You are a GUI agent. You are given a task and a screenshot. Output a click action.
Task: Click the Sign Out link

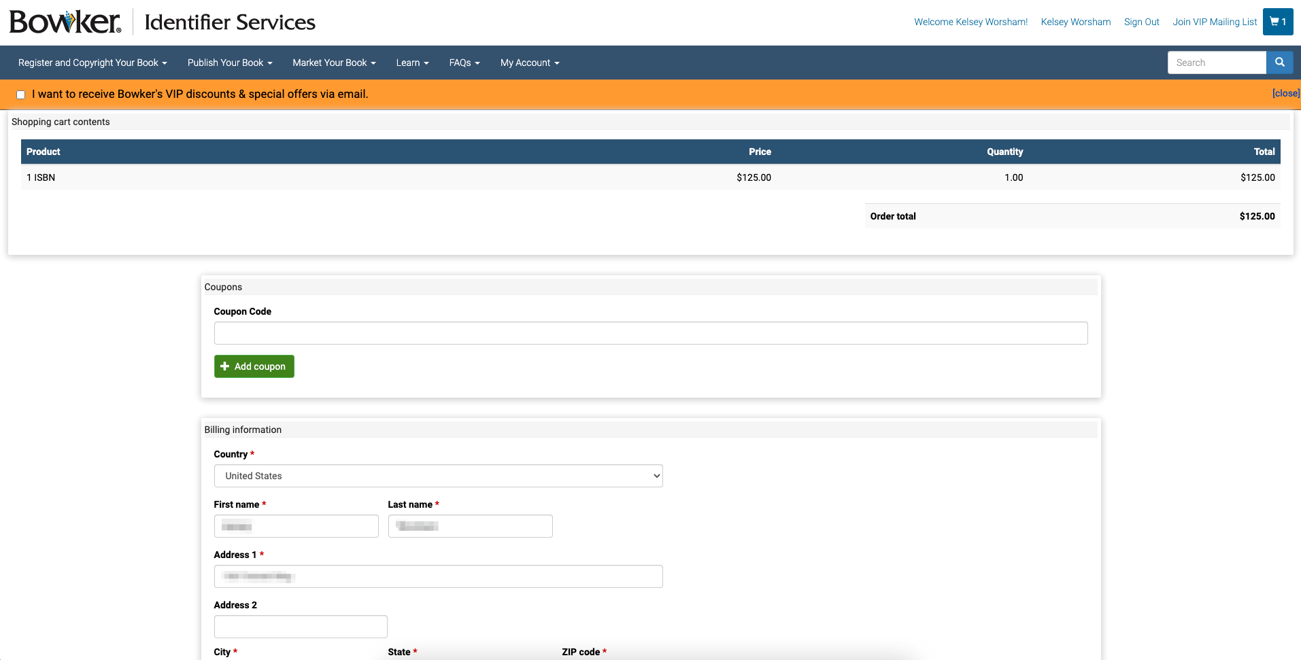1141,22
